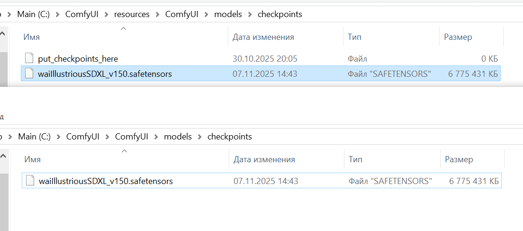Sort by Дата изменения in the upper window
523x231 pixels.
pyautogui.click(x=263, y=37)
